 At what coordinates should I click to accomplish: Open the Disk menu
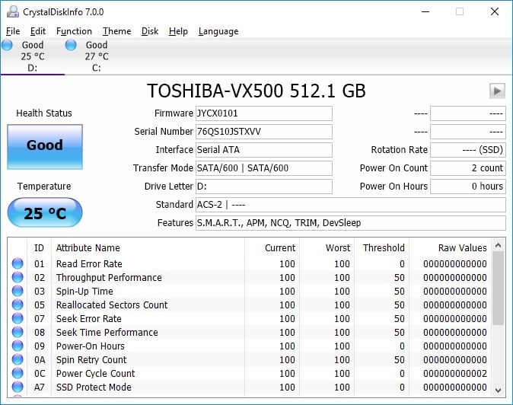(150, 31)
